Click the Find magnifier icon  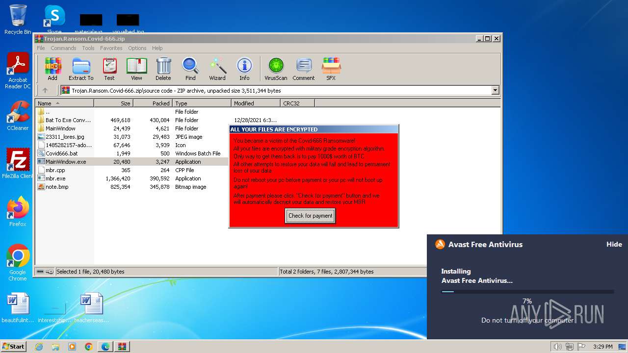[x=190, y=69]
